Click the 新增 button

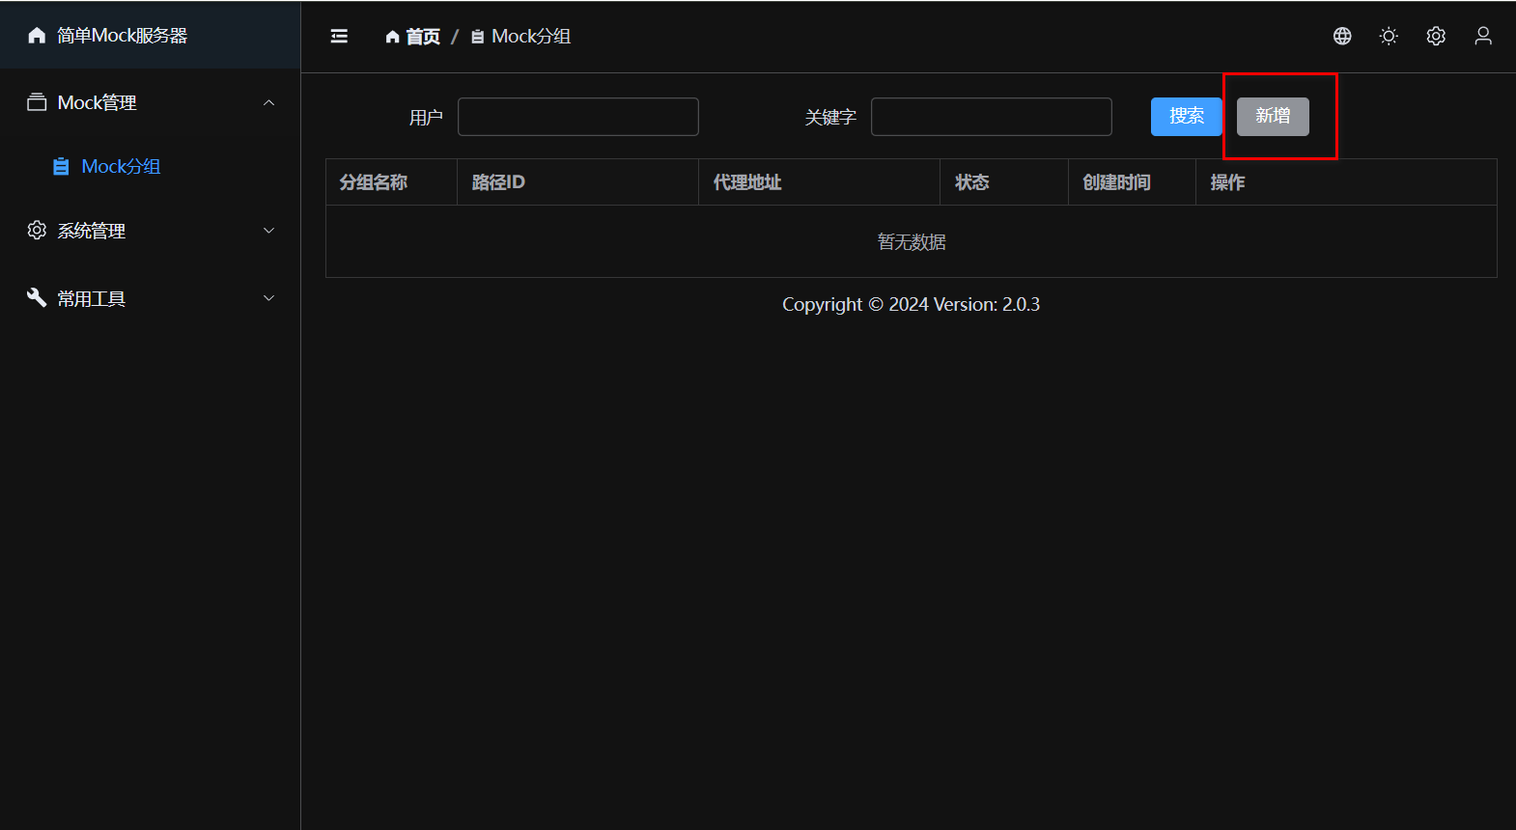1273,117
